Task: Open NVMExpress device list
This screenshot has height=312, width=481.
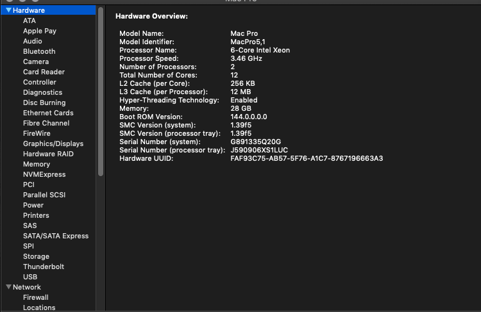Action: point(44,174)
